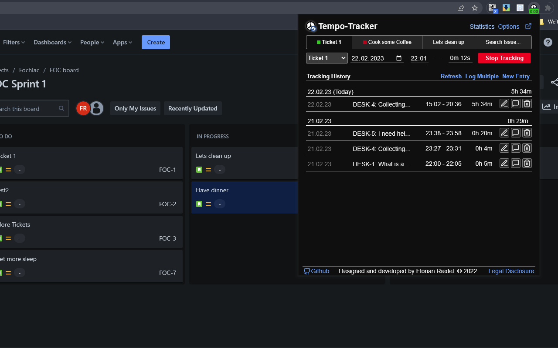Click the browser bookmark star icon

475,8
